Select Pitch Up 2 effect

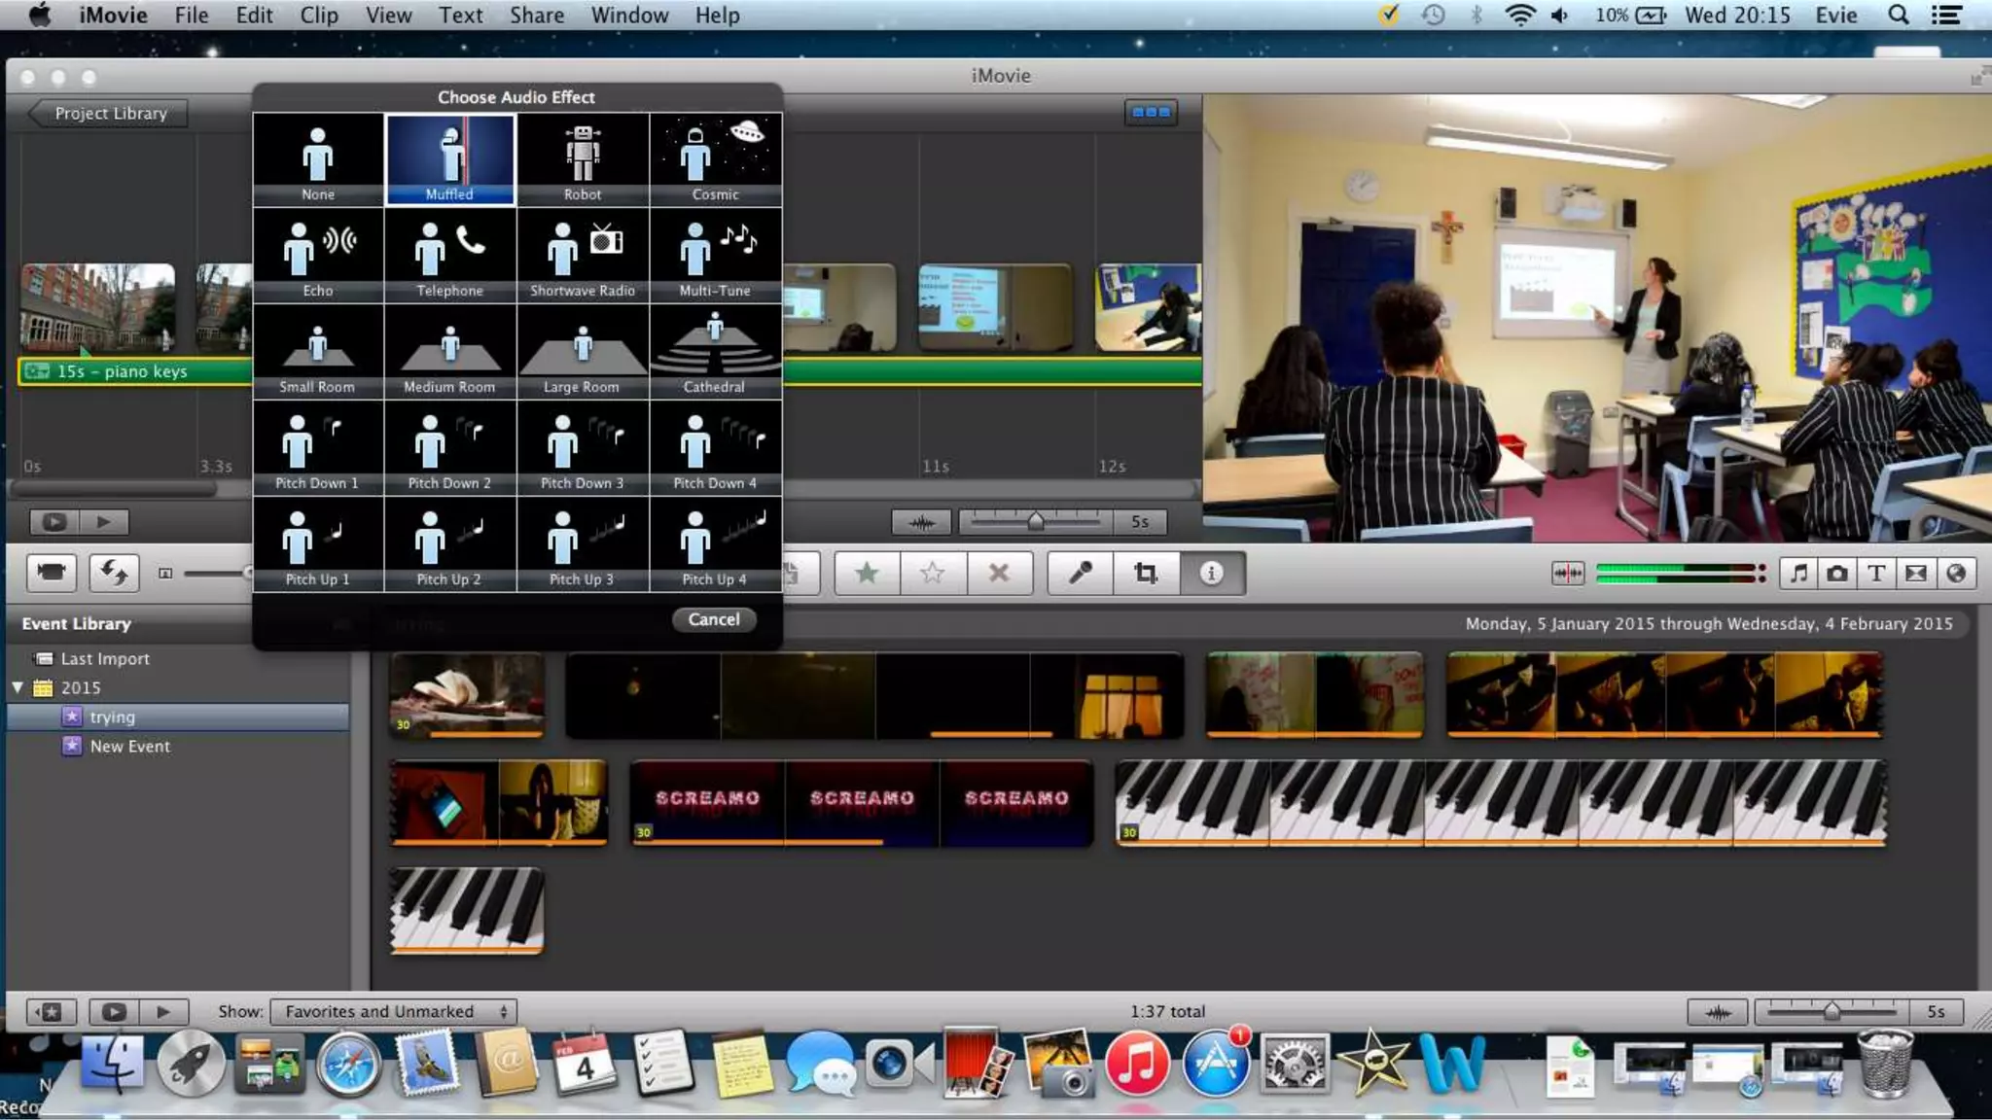click(x=450, y=544)
